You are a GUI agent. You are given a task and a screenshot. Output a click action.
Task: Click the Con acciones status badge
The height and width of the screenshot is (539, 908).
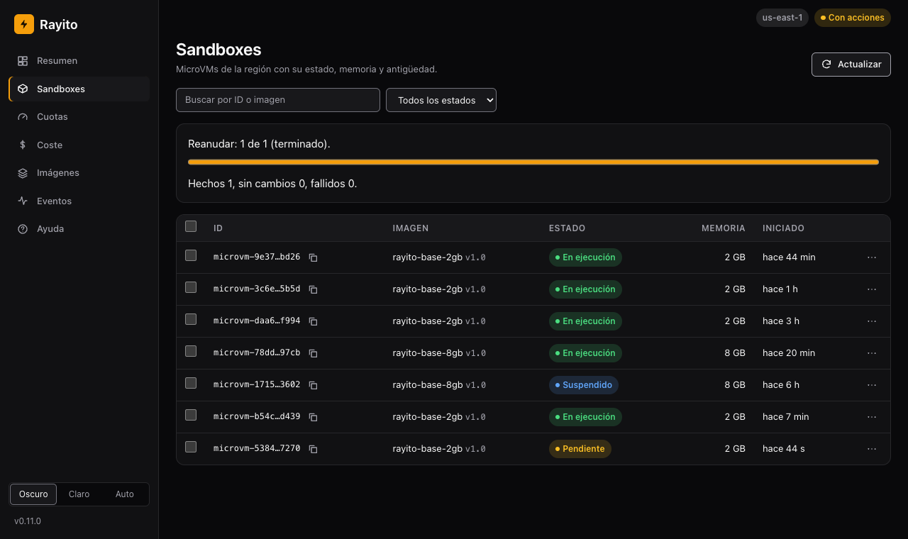coord(853,18)
